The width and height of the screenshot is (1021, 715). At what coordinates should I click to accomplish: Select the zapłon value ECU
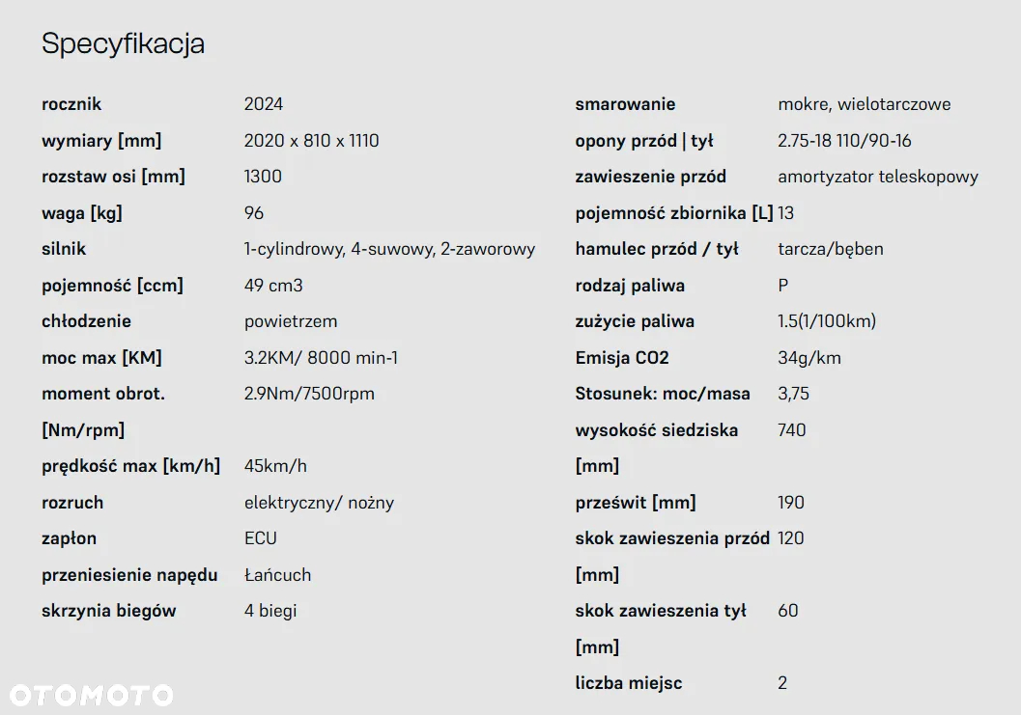261,538
